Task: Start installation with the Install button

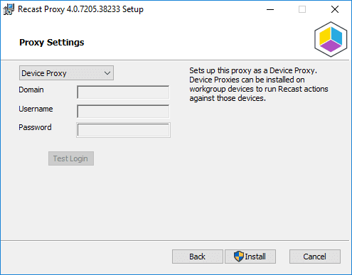Action: tap(250, 257)
